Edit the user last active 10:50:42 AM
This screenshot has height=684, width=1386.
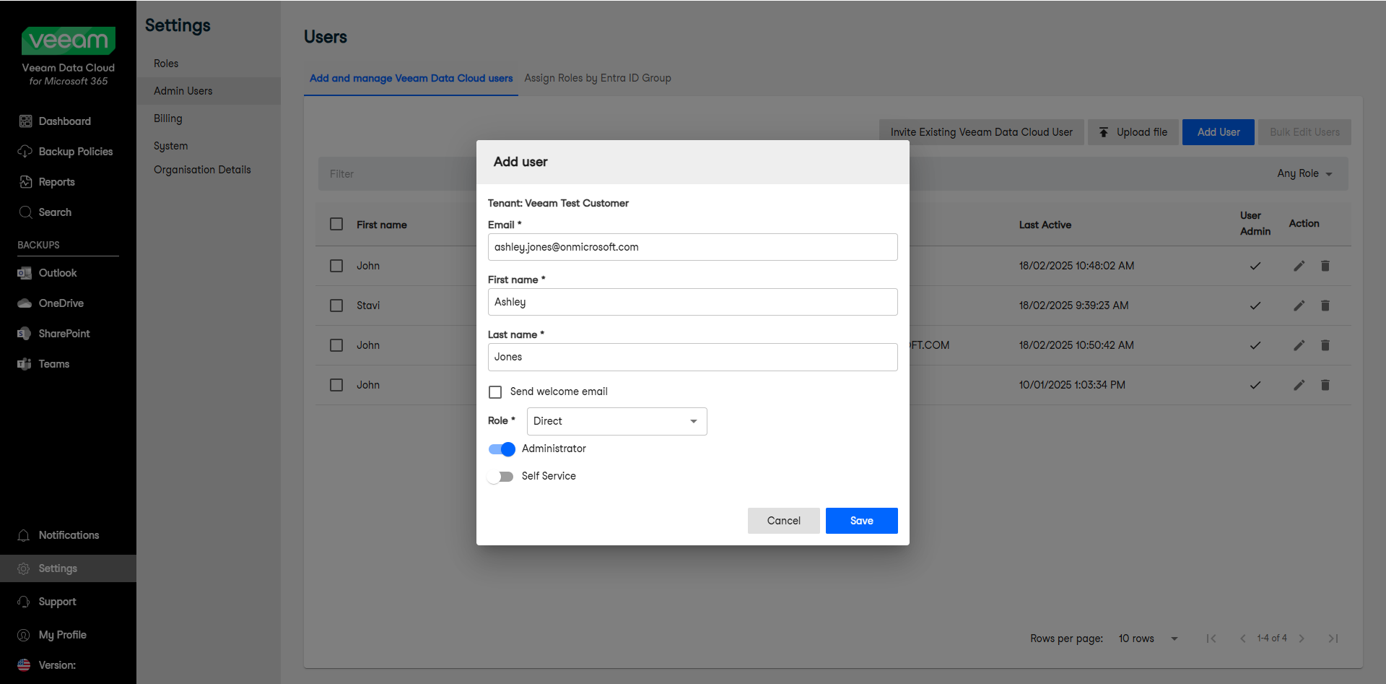coord(1299,345)
